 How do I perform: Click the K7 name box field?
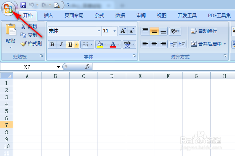click(x=28, y=67)
